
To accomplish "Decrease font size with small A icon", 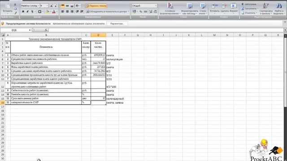I will coord(56,6).
